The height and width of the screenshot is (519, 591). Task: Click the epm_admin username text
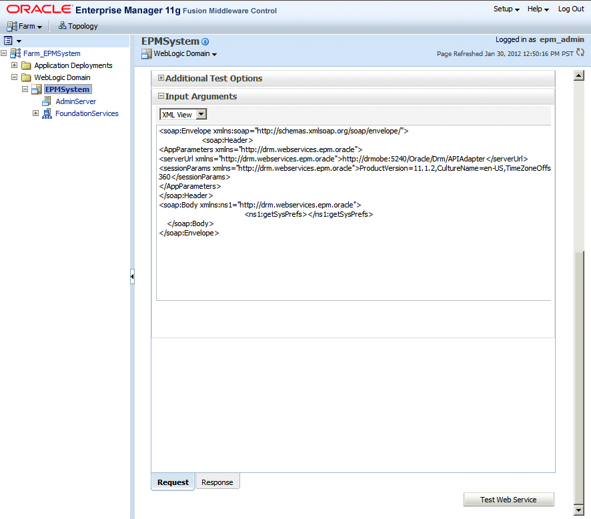562,39
